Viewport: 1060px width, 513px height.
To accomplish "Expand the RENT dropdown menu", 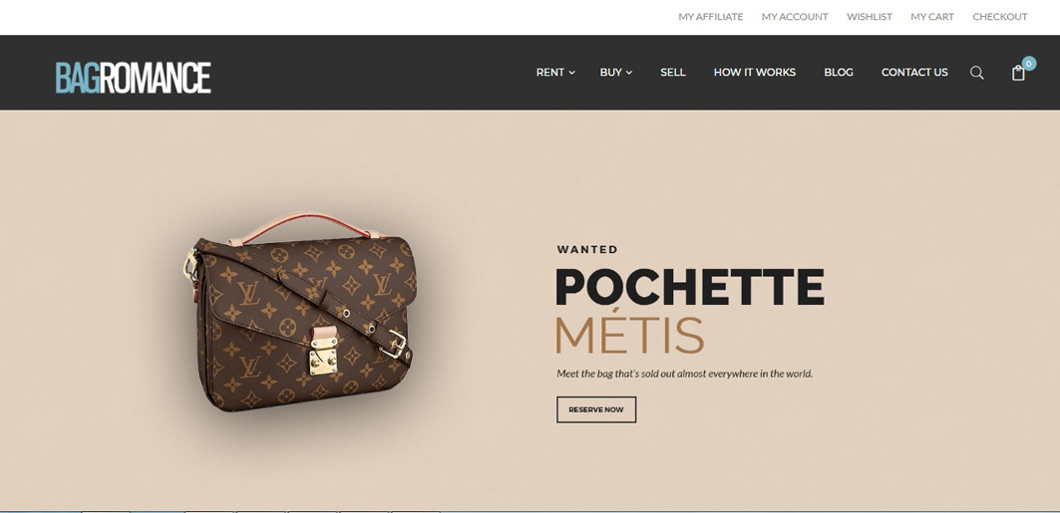I will [555, 73].
